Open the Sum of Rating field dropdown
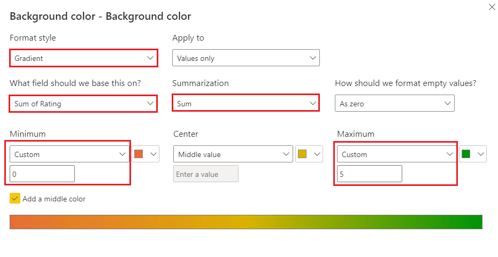498x257 pixels. coord(83,104)
